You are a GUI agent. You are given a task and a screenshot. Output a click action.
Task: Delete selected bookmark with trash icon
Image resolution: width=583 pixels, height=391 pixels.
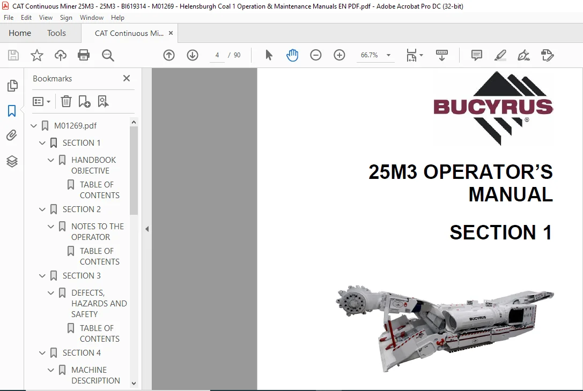tap(66, 101)
